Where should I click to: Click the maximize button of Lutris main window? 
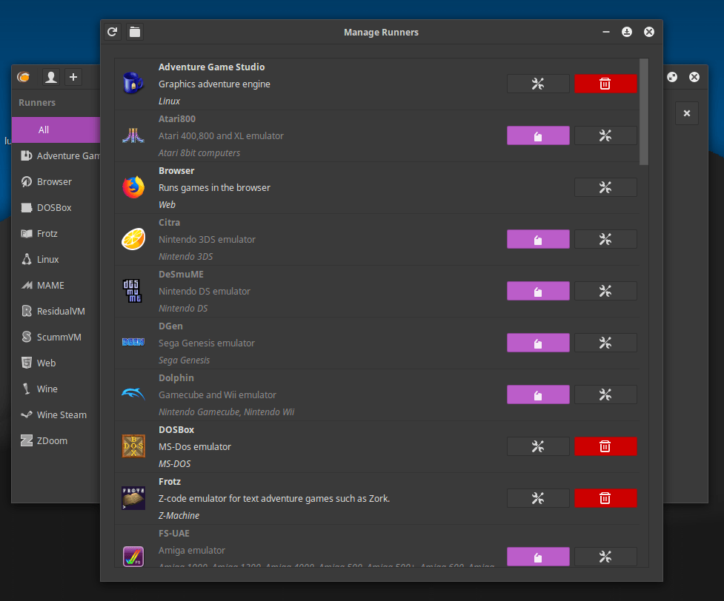click(672, 77)
